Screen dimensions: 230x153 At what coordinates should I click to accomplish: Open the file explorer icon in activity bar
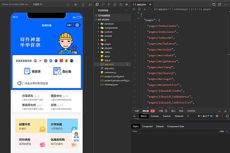[x=97, y=4]
